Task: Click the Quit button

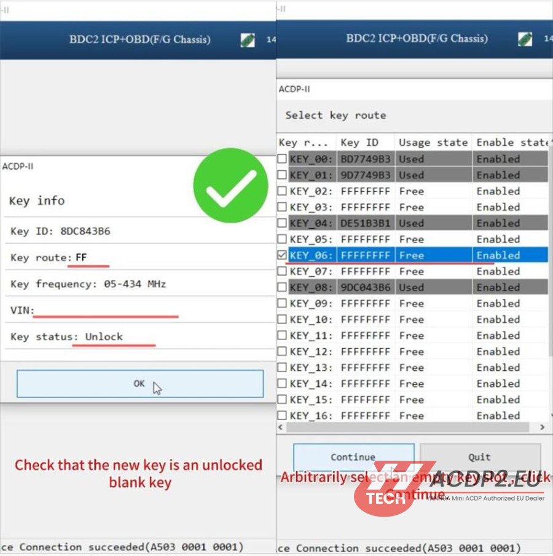Action: click(479, 457)
